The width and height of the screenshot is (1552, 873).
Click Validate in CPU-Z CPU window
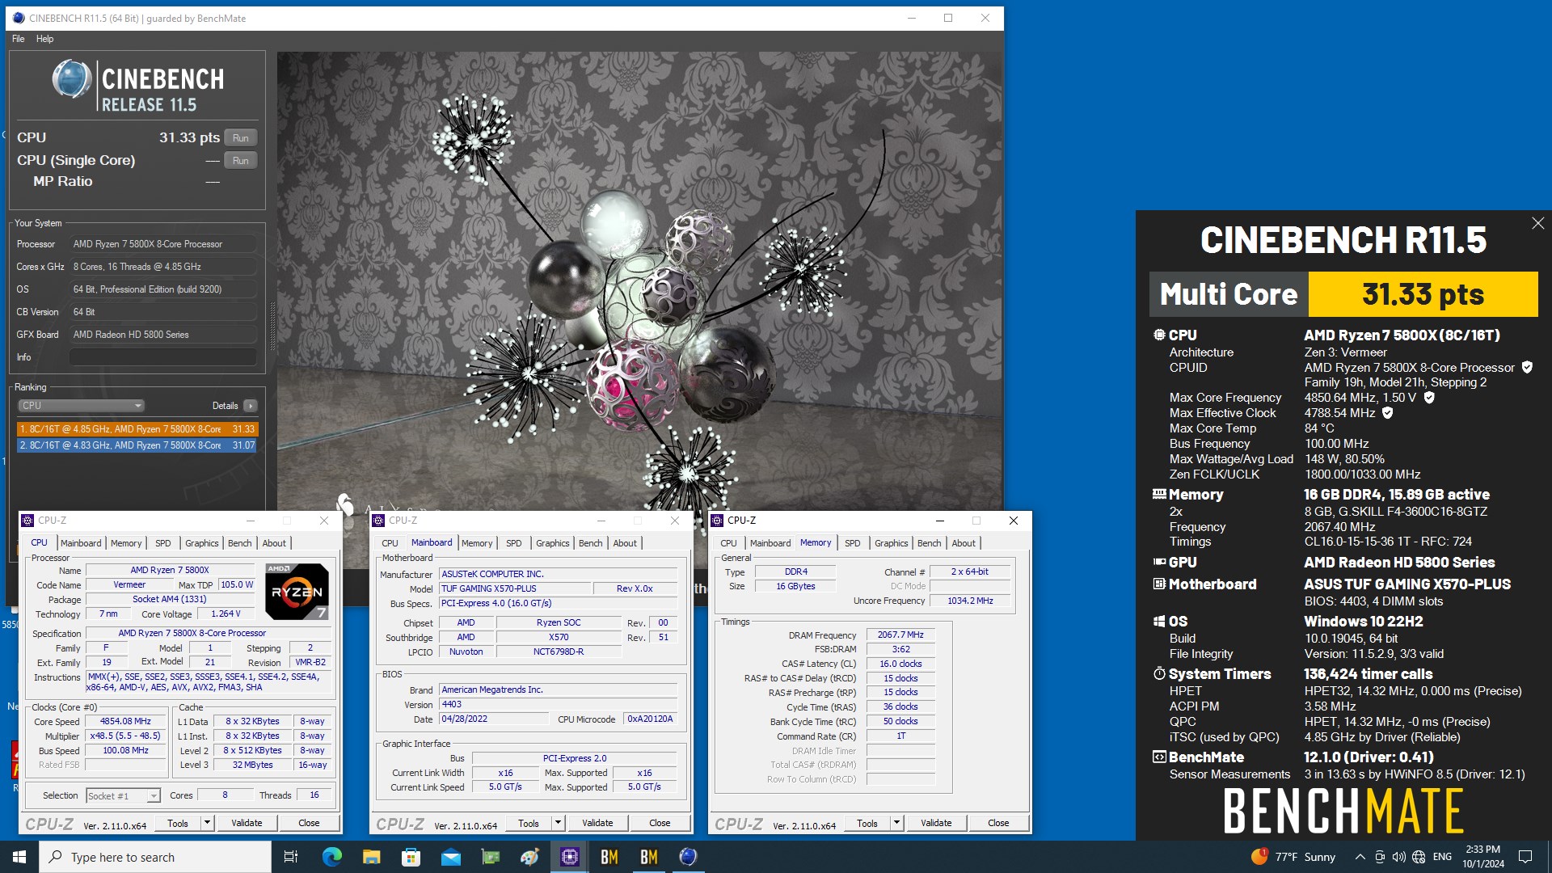click(247, 823)
